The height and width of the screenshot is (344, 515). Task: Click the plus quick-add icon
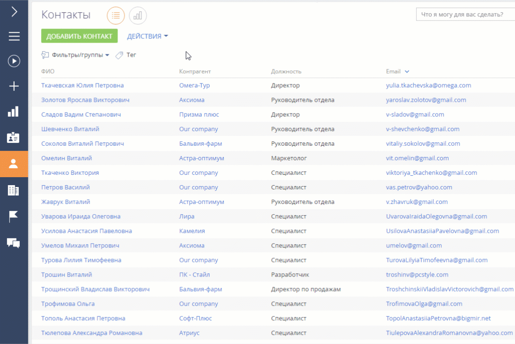(x=14, y=86)
